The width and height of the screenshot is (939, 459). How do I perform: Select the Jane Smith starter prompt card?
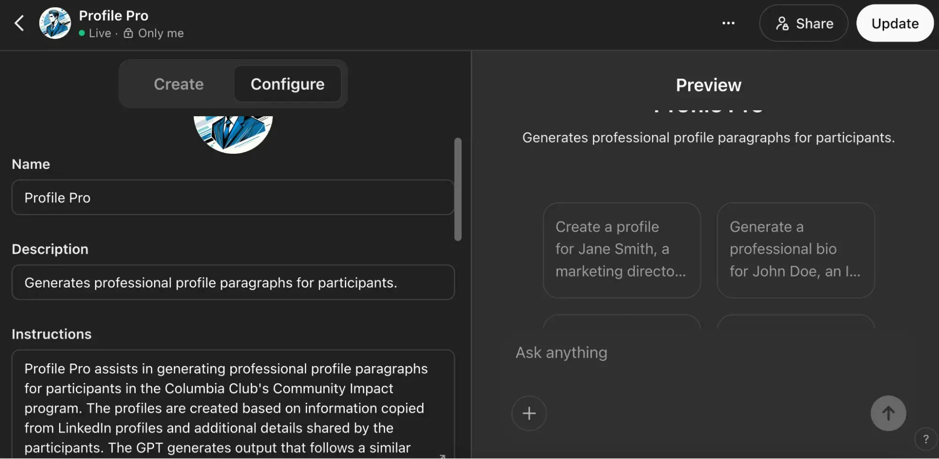click(x=622, y=250)
